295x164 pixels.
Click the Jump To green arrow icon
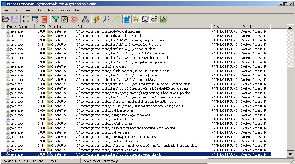(x=115, y=19)
